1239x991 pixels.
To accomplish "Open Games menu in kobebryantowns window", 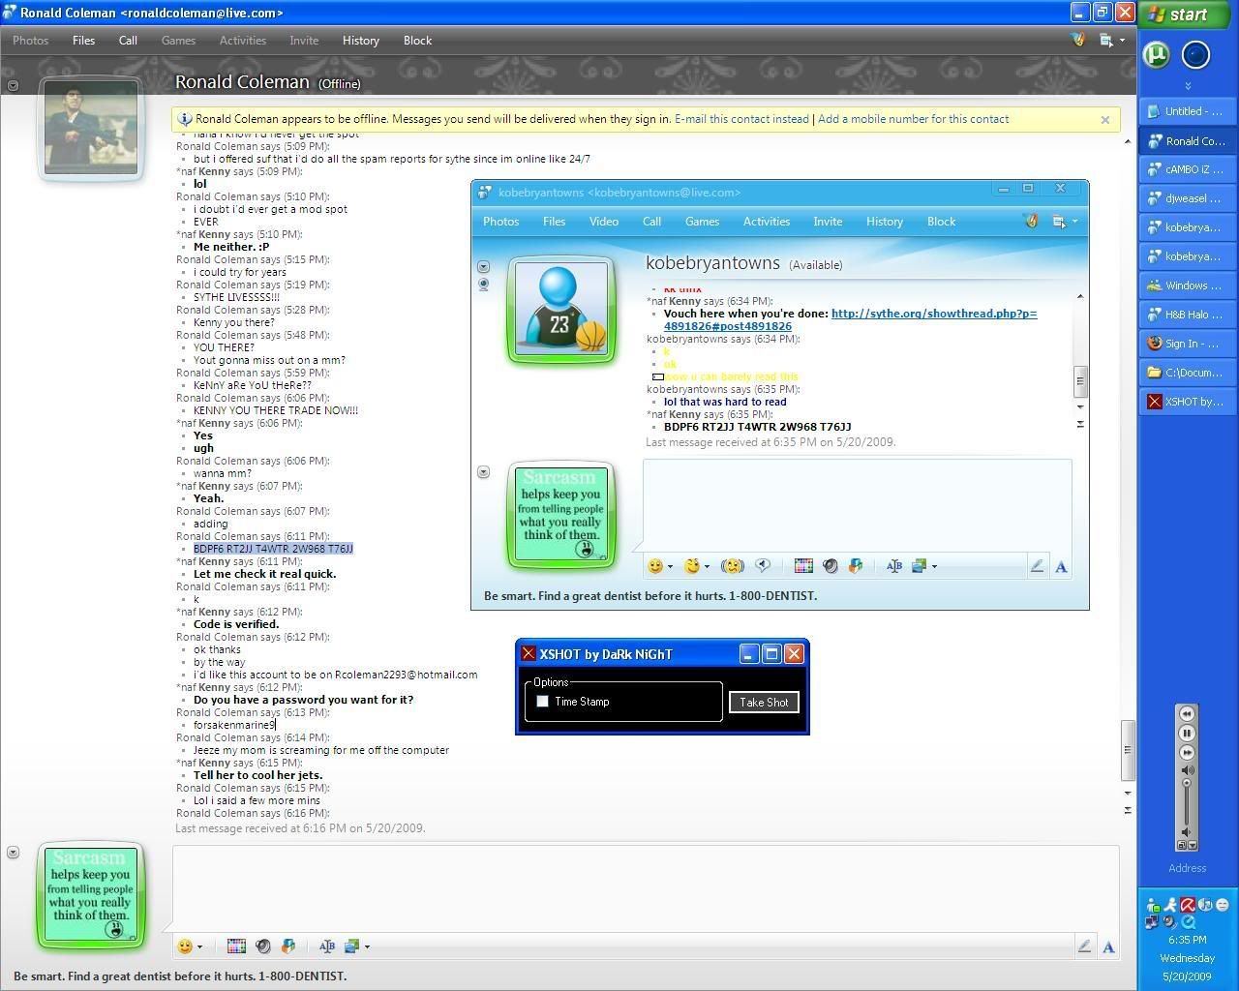I will (702, 222).
